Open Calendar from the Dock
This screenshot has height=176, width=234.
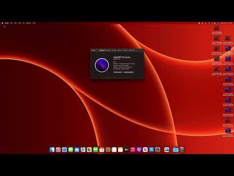102,150
